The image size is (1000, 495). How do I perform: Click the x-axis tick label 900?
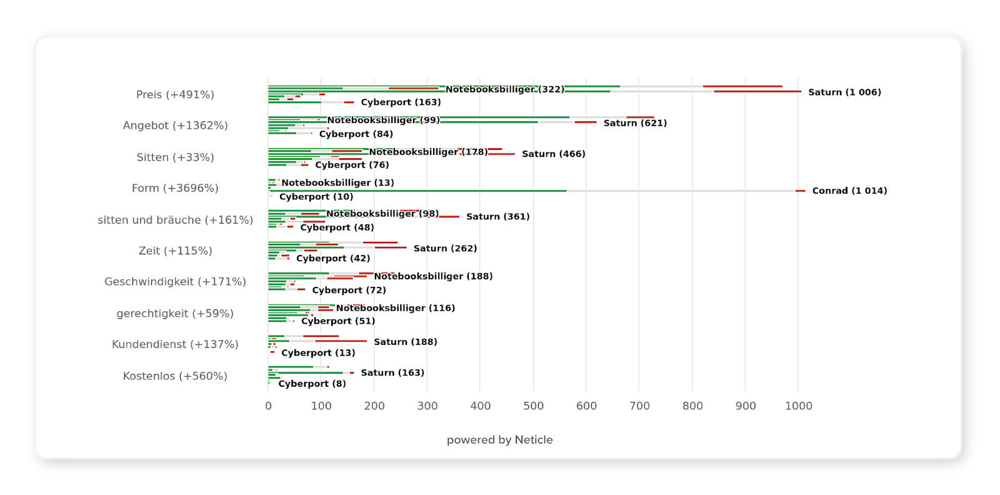coord(746,406)
